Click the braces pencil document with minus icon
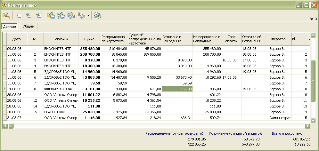Image resolution: width=319 pixels, height=151 pixels. pos(61,15)
